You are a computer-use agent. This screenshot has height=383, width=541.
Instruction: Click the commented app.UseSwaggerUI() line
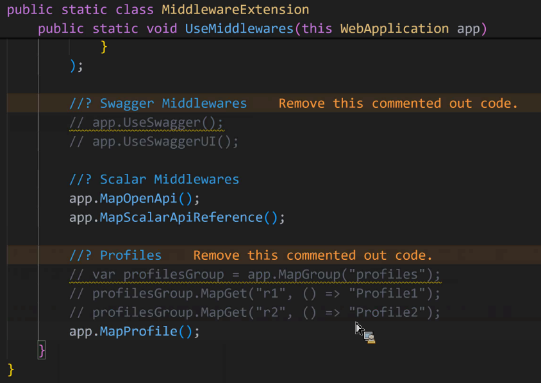154,142
